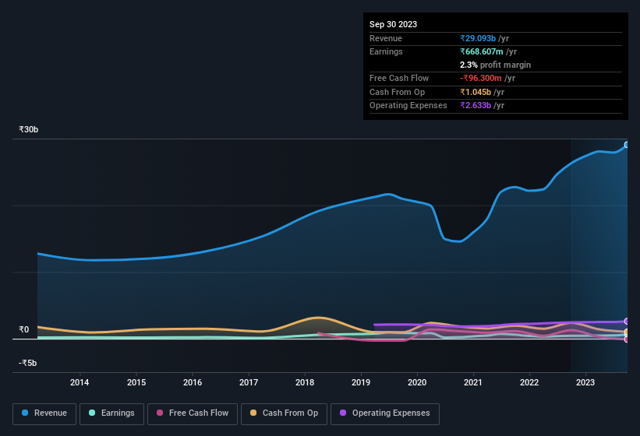640x436 pixels.
Task: Click the 2015 x-axis label
Action: click(136, 382)
